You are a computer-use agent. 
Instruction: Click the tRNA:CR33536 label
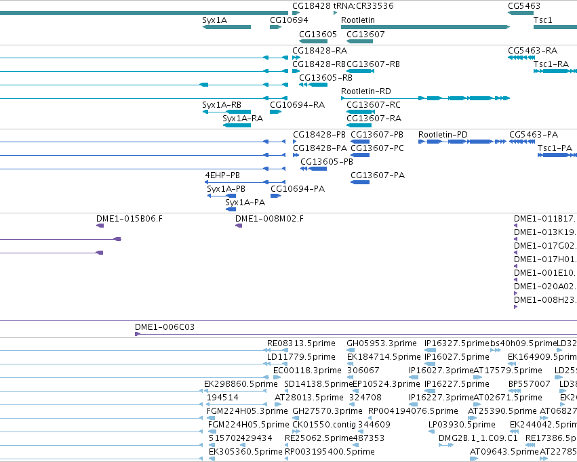pos(363,6)
